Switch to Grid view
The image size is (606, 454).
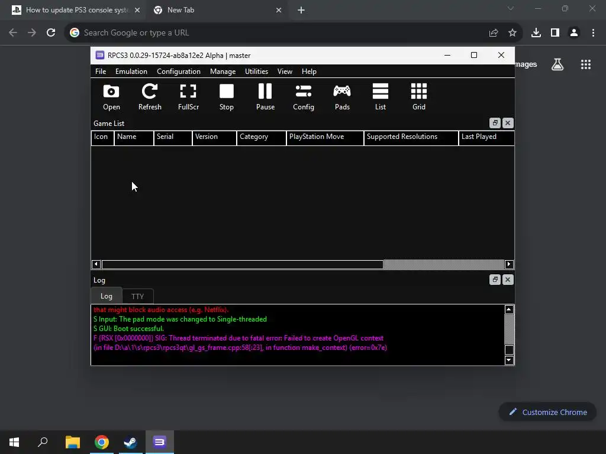pos(419,97)
